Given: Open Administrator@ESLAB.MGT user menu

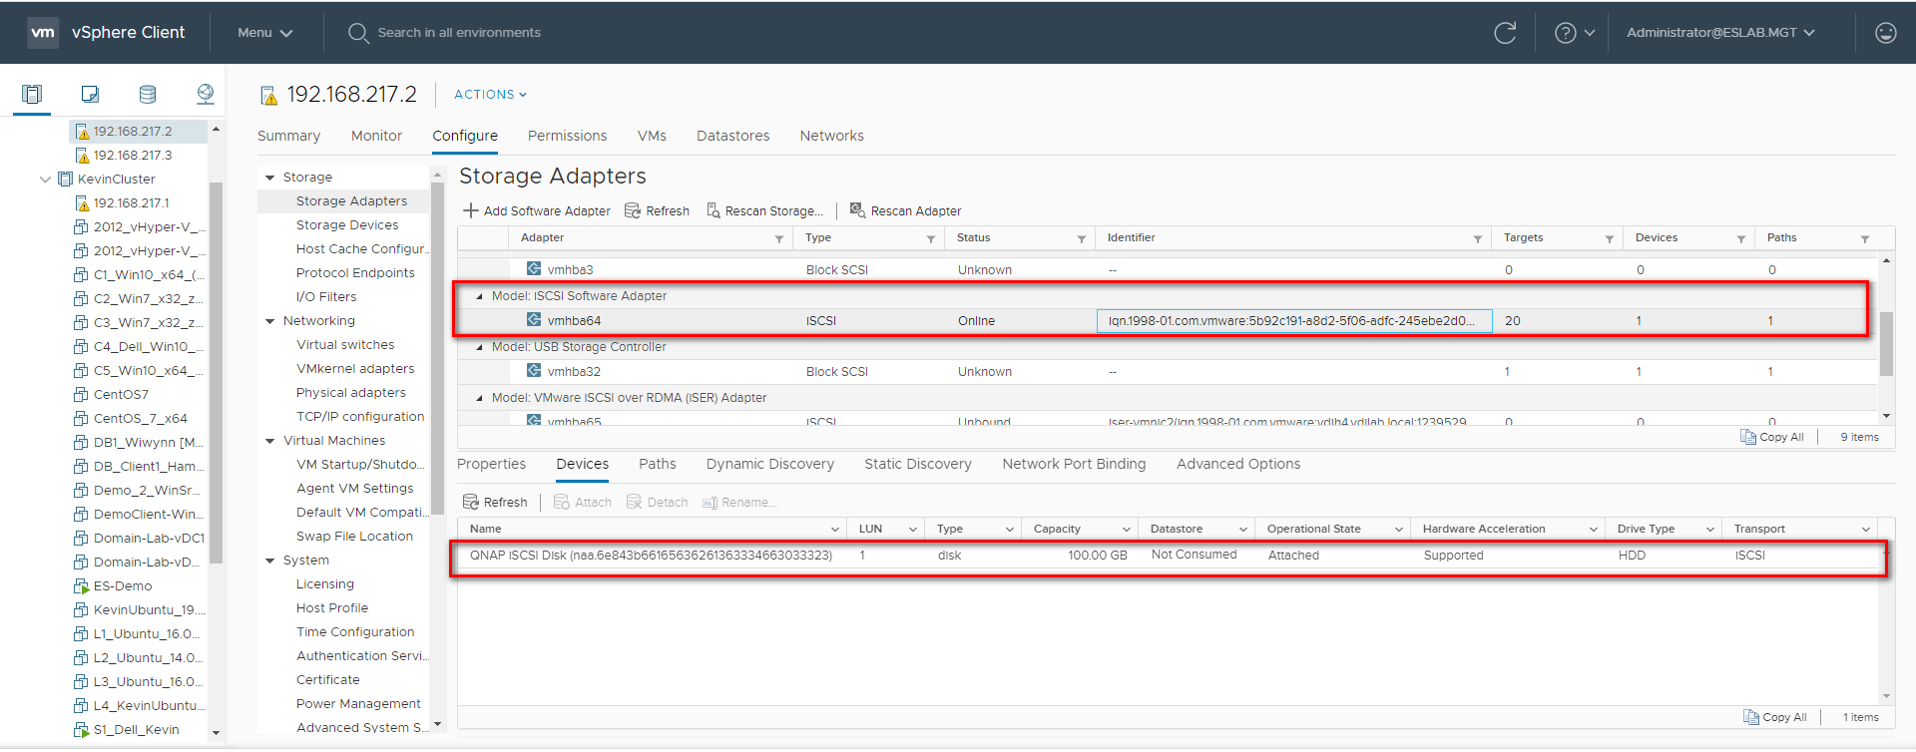Looking at the screenshot, I should pyautogui.click(x=1719, y=33).
